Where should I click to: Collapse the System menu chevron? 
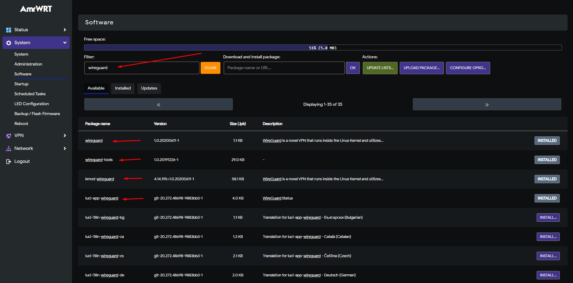click(65, 43)
